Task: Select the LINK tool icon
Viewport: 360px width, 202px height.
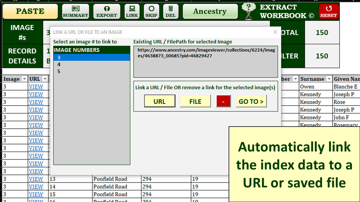Action: pos(132,11)
